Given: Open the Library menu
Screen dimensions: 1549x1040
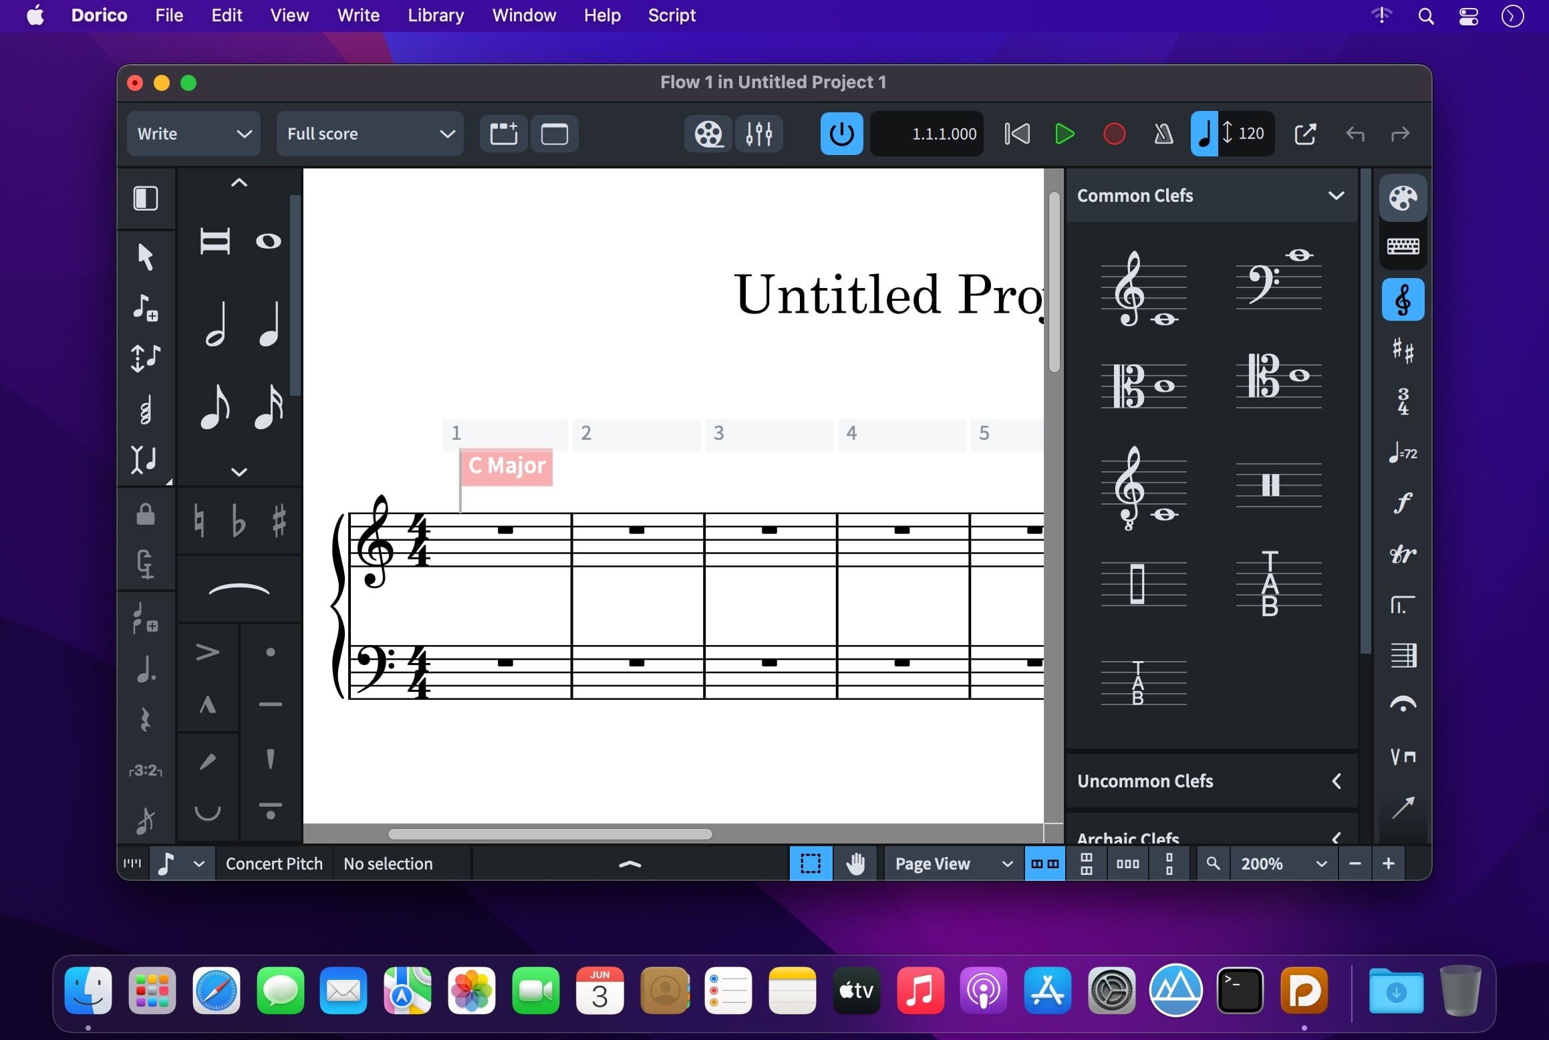Looking at the screenshot, I should click(x=436, y=15).
